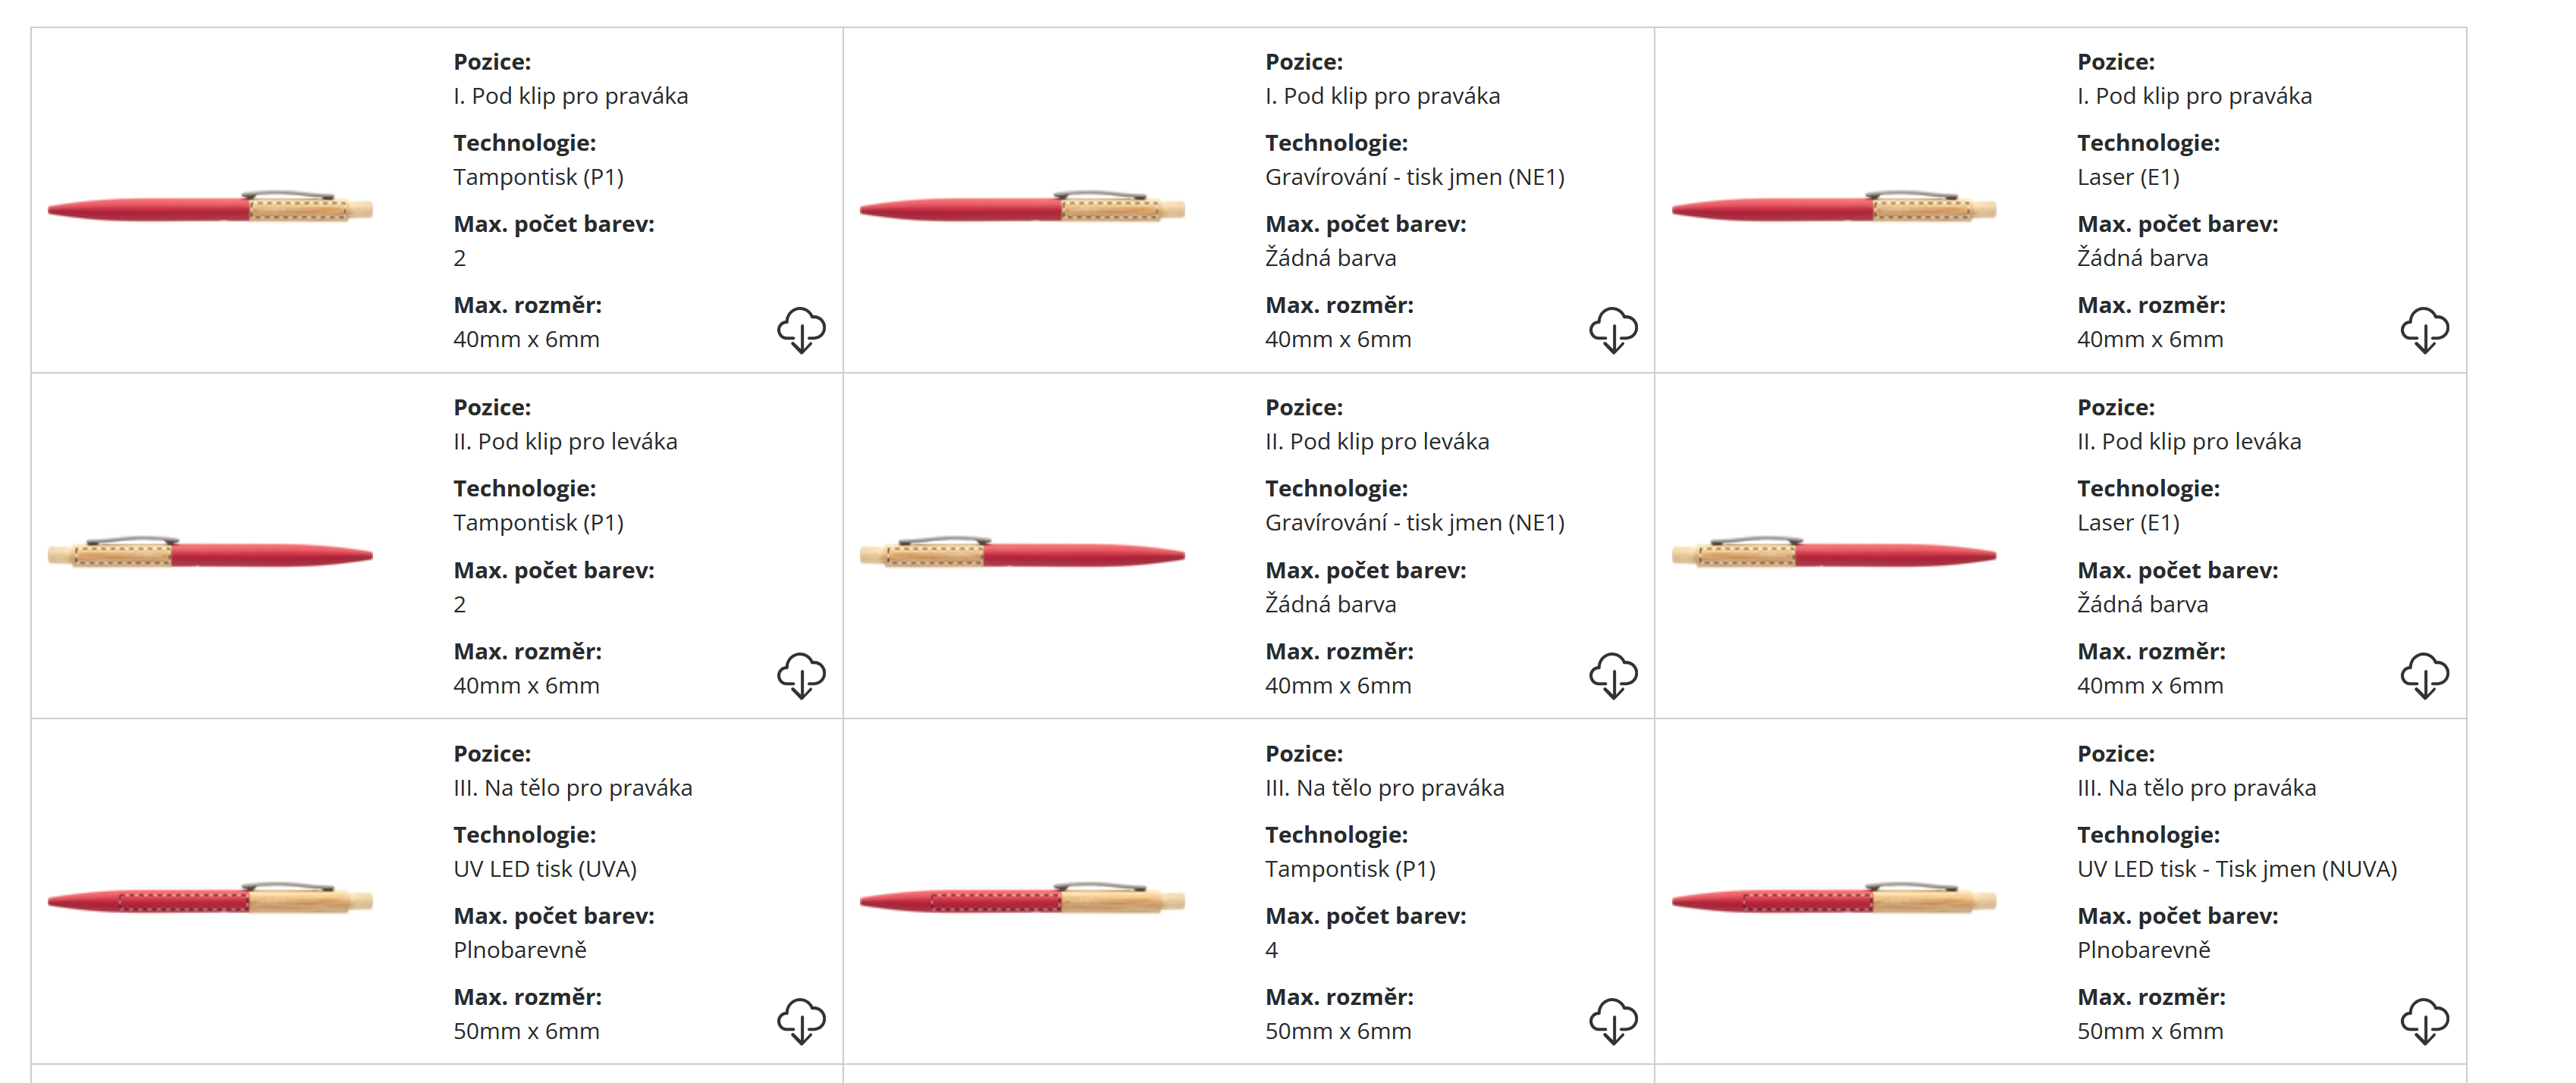Image resolution: width=2576 pixels, height=1083 pixels.
Task: Open pen image for position III UV LED (UVA)
Action: pos(210,900)
